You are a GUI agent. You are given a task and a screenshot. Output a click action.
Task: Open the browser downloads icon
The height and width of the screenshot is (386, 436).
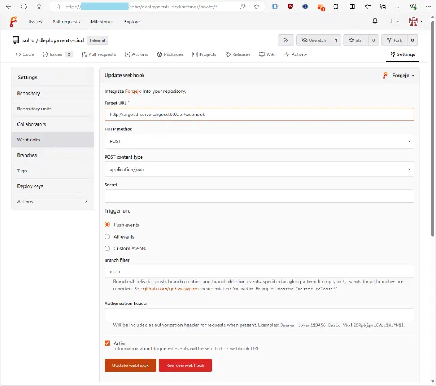tap(398, 7)
